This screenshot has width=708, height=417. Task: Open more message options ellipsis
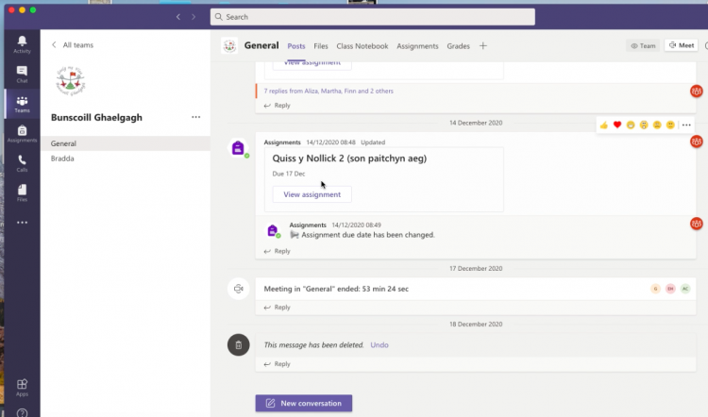click(686, 125)
